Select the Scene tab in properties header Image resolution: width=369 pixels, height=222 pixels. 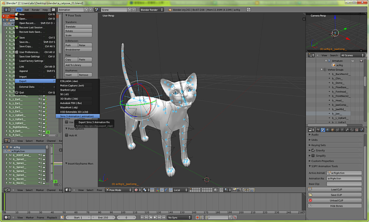coord(323,130)
